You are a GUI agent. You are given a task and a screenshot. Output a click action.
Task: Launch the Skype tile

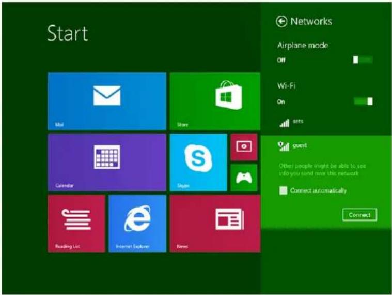pyautogui.click(x=198, y=163)
